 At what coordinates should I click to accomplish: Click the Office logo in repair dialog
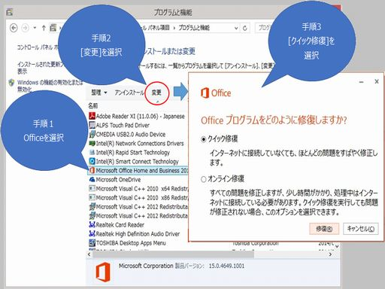point(216,93)
